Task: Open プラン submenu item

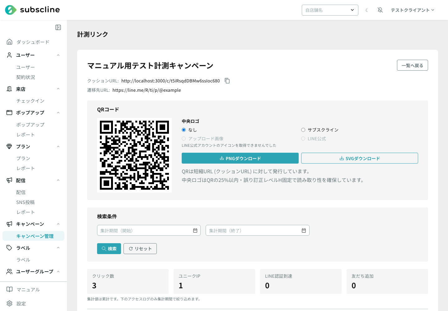Action: coord(23,158)
